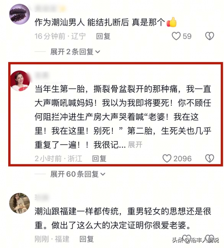
Task: Expand 展开 60 条回复 replies
Action: 78,174
